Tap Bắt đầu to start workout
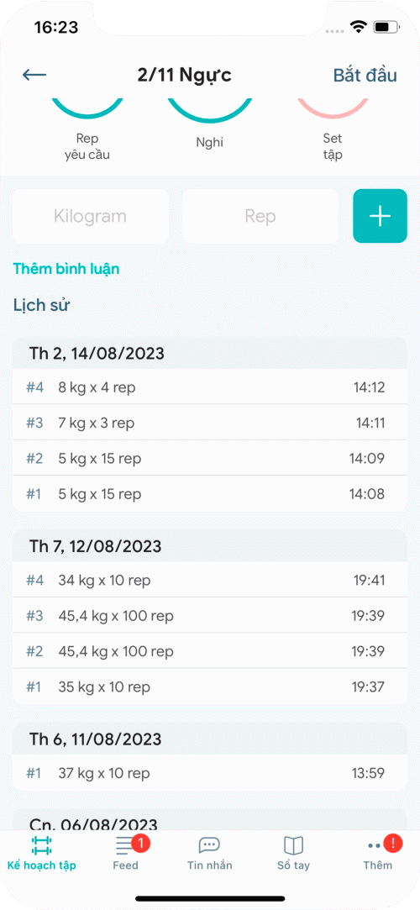The image size is (420, 910). [x=365, y=76]
